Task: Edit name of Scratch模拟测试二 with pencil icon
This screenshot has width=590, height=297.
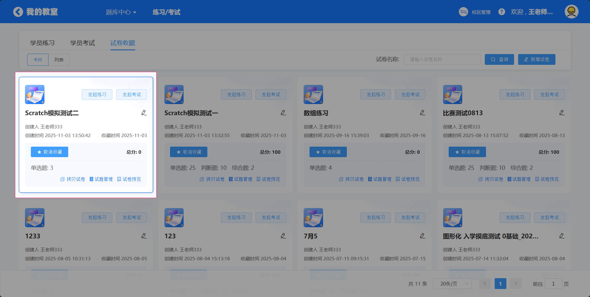Action: coord(144,113)
